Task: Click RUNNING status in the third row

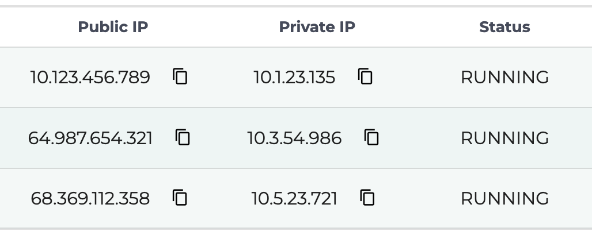Action: (x=504, y=199)
